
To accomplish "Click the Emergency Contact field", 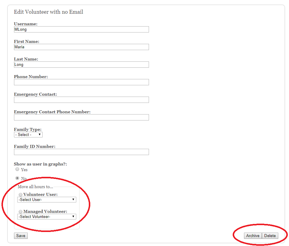I will click(81, 100).
